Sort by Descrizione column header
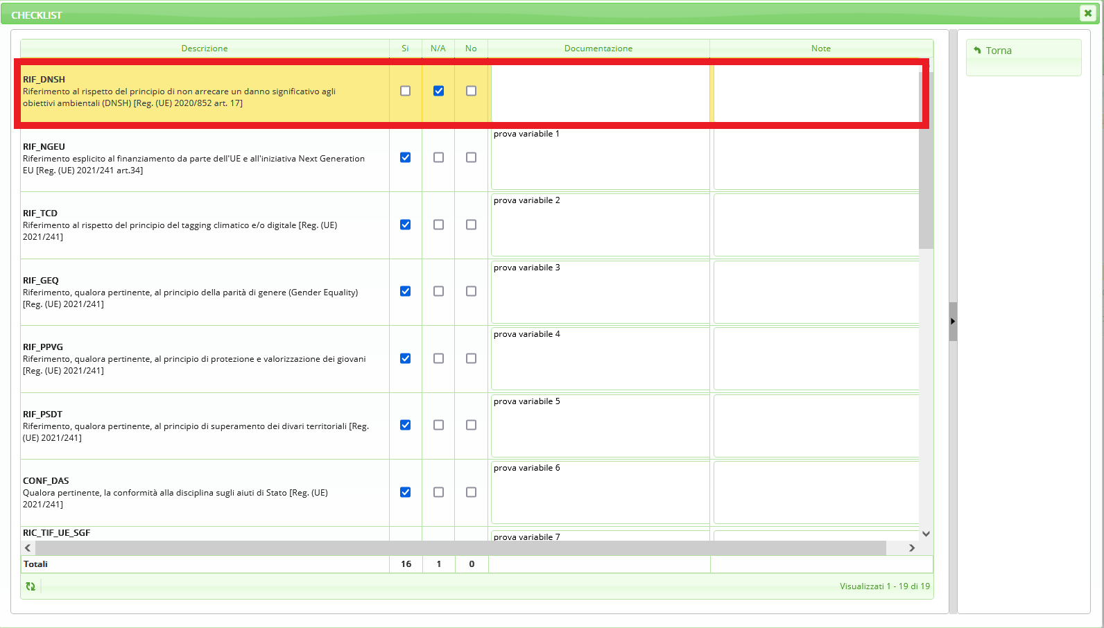The image size is (1104, 628). 205,49
